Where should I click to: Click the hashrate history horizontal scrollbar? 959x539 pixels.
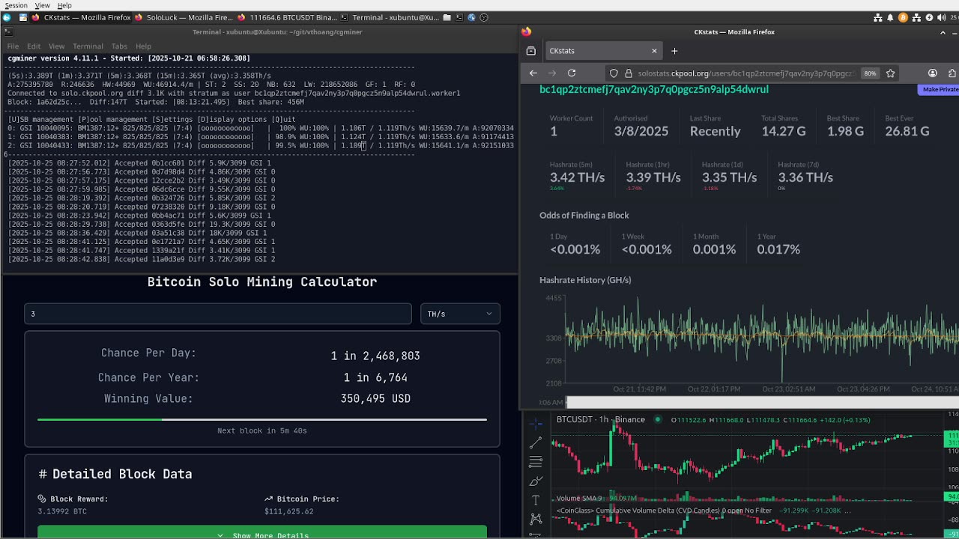click(762, 402)
